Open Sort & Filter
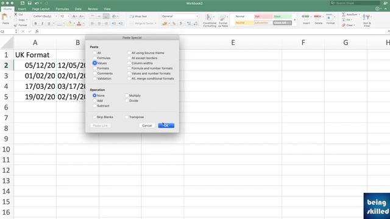 367,20
